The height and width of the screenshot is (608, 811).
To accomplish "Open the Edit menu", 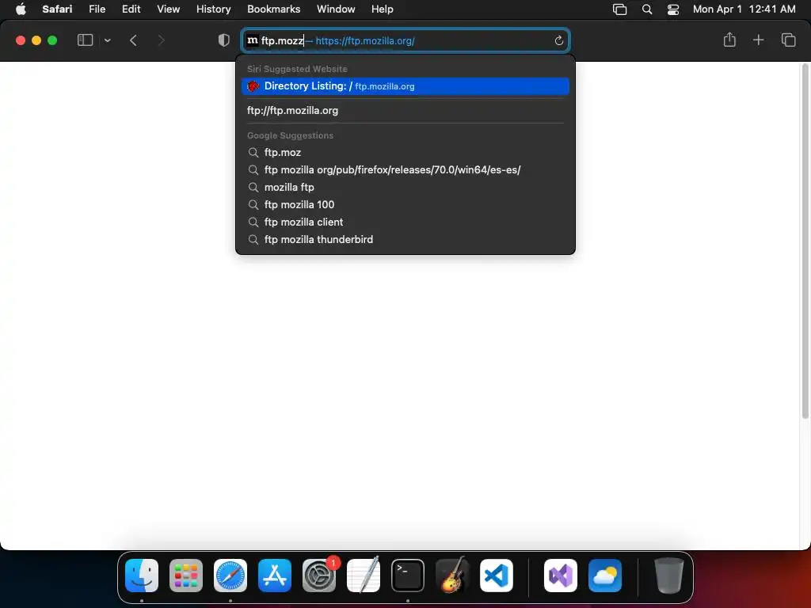I will coord(131,9).
